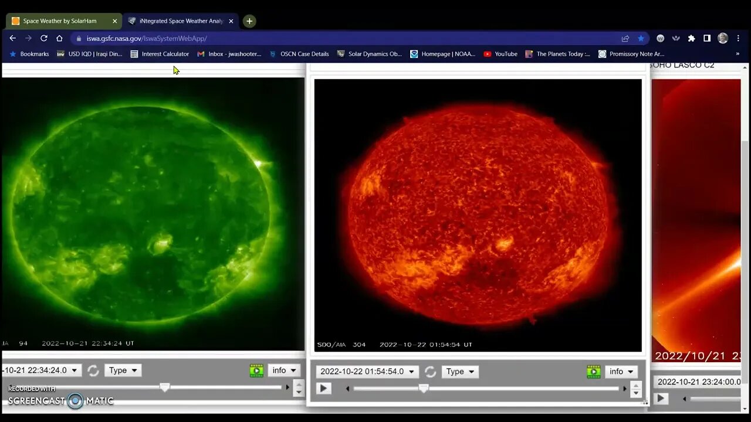Close the iNtegrated Space Weather Analysis tab
Screen dimensions: 751x422
coord(231,21)
